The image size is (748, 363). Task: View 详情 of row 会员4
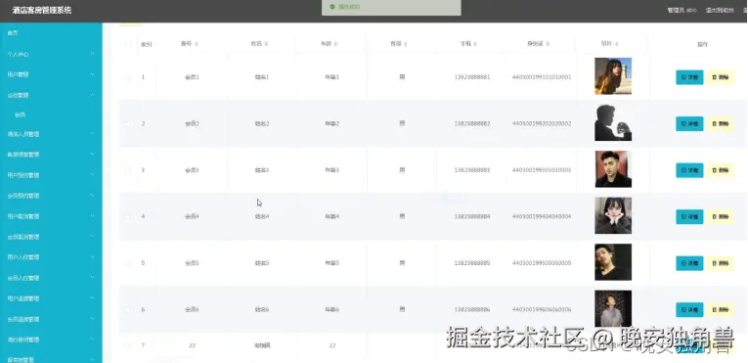[x=689, y=216]
